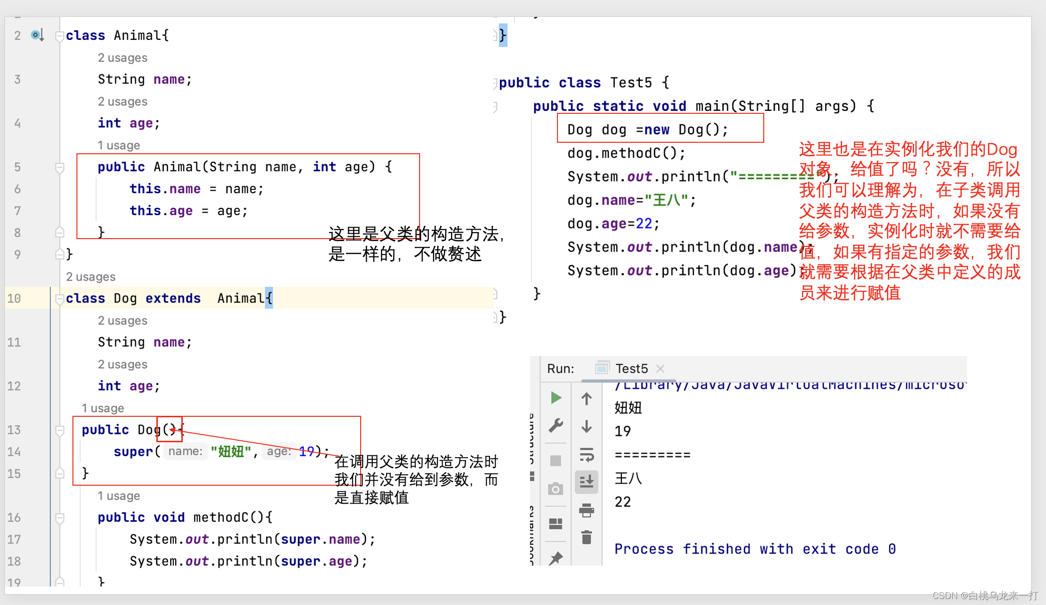Close the Test5 run tab
1046x605 pixels.
[x=660, y=368]
